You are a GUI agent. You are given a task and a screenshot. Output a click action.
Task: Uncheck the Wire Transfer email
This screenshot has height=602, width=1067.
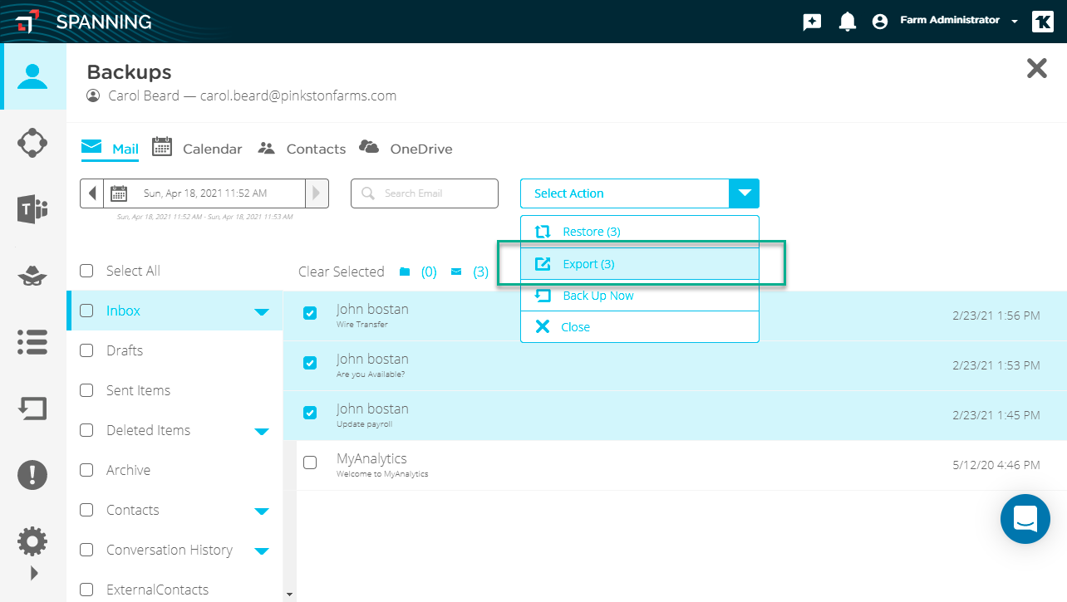pos(310,313)
